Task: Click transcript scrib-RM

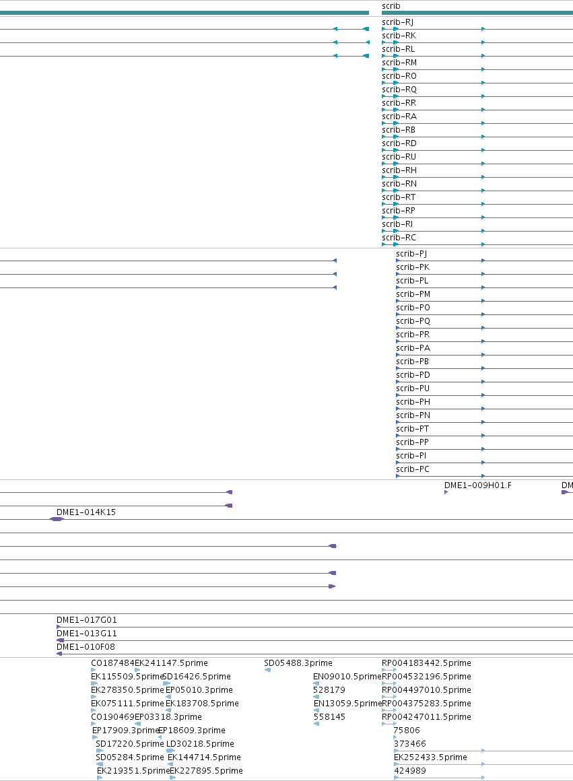Action: click(399, 62)
